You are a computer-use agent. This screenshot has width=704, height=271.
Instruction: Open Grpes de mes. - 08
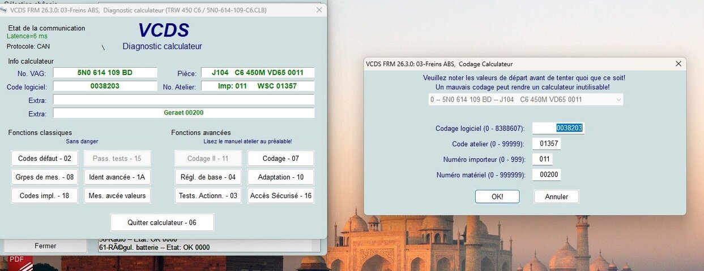pos(45,177)
